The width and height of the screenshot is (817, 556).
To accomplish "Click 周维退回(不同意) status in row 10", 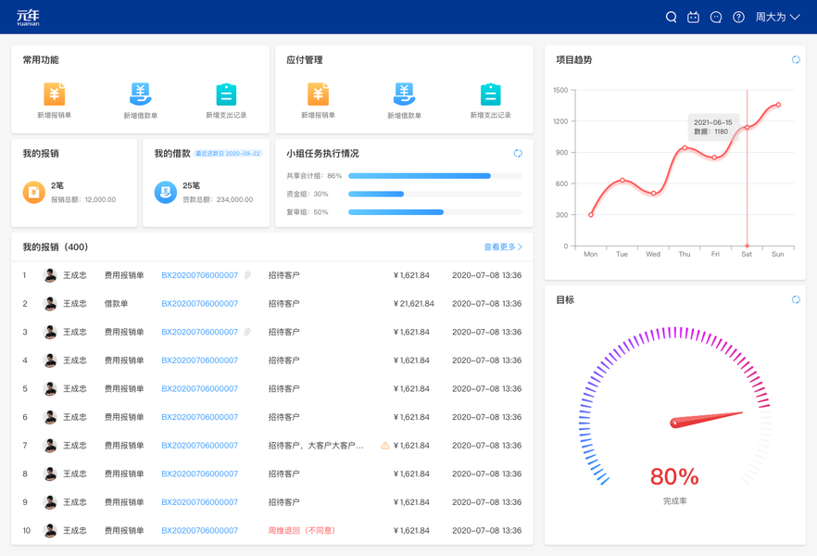I will click(302, 530).
